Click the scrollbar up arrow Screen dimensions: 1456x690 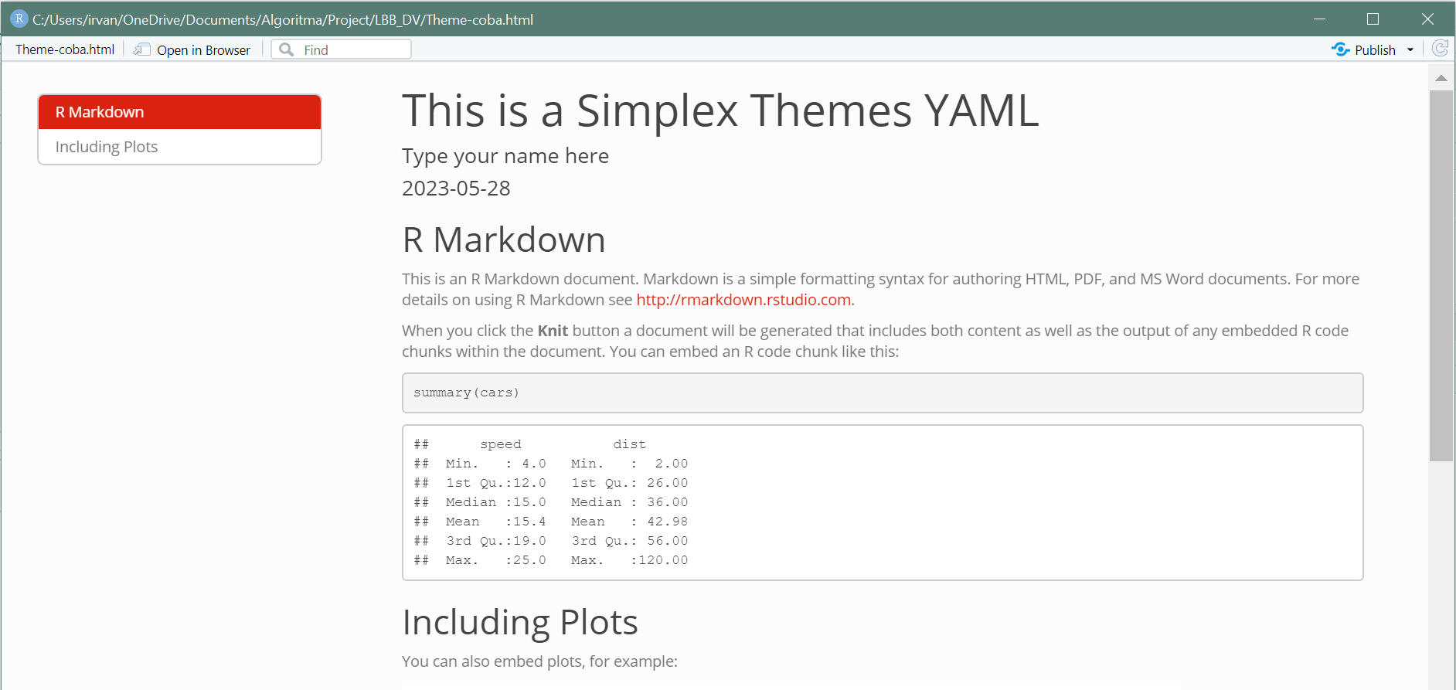pos(1441,78)
